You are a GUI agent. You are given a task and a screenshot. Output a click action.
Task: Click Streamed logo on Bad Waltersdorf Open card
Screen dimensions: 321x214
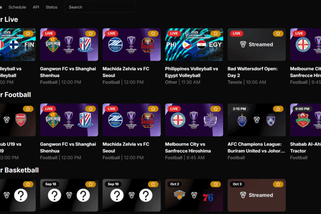[257, 44]
